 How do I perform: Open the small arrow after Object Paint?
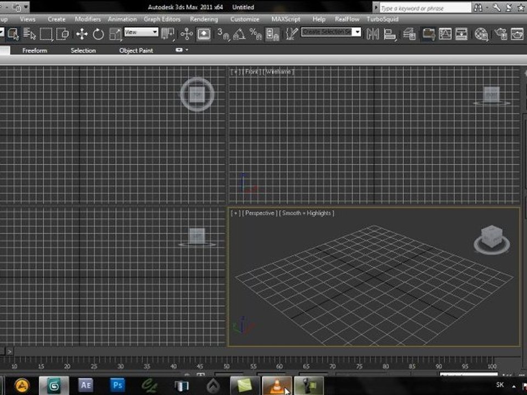click(187, 50)
